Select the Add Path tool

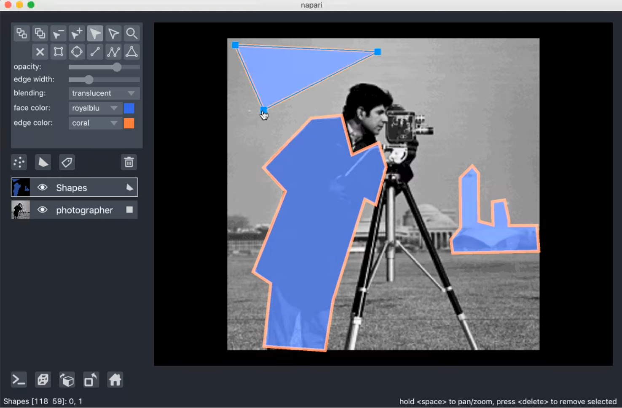click(113, 51)
